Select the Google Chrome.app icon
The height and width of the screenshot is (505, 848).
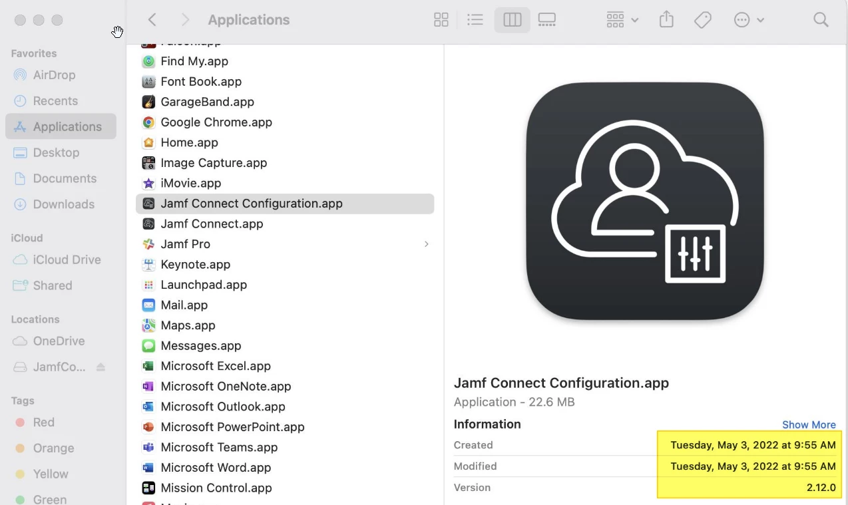click(x=148, y=122)
